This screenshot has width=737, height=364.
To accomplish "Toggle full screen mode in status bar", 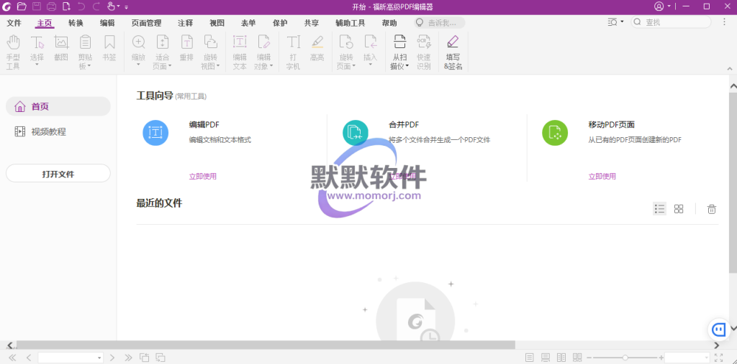I will tap(718, 358).
